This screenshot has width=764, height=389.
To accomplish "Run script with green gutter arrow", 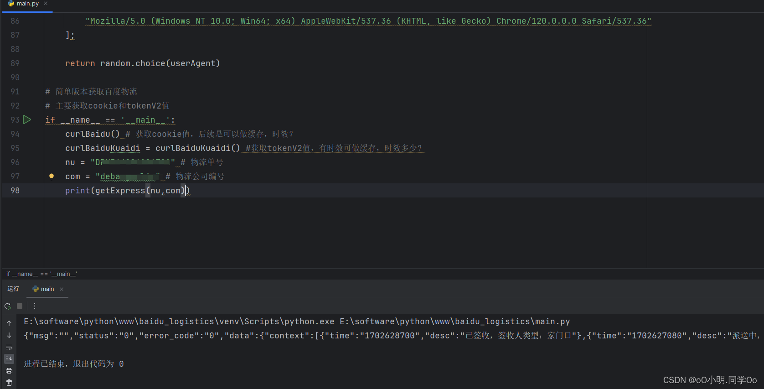I will (x=27, y=119).
